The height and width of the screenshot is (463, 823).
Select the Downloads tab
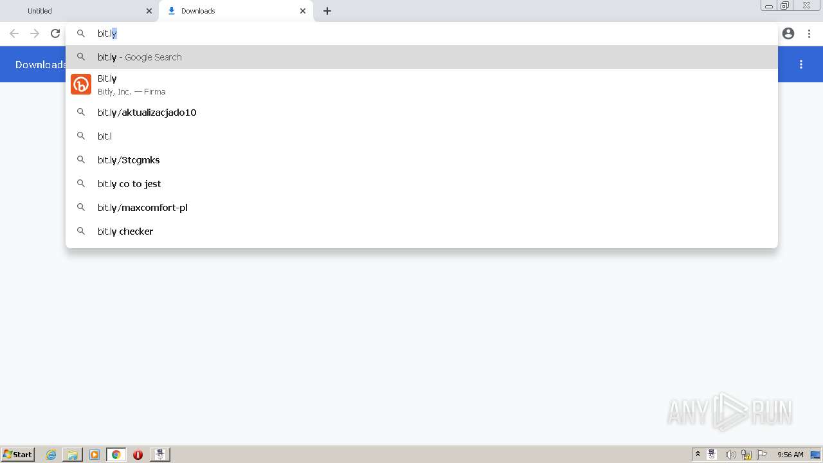235,11
